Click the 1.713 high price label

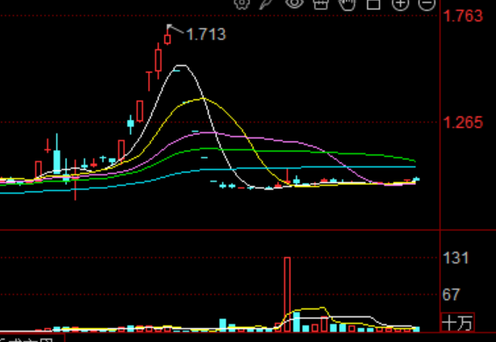pos(206,34)
